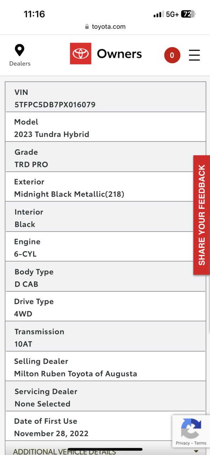
Task: Tap the Dealers location pin icon
Action: click(x=20, y=51)
